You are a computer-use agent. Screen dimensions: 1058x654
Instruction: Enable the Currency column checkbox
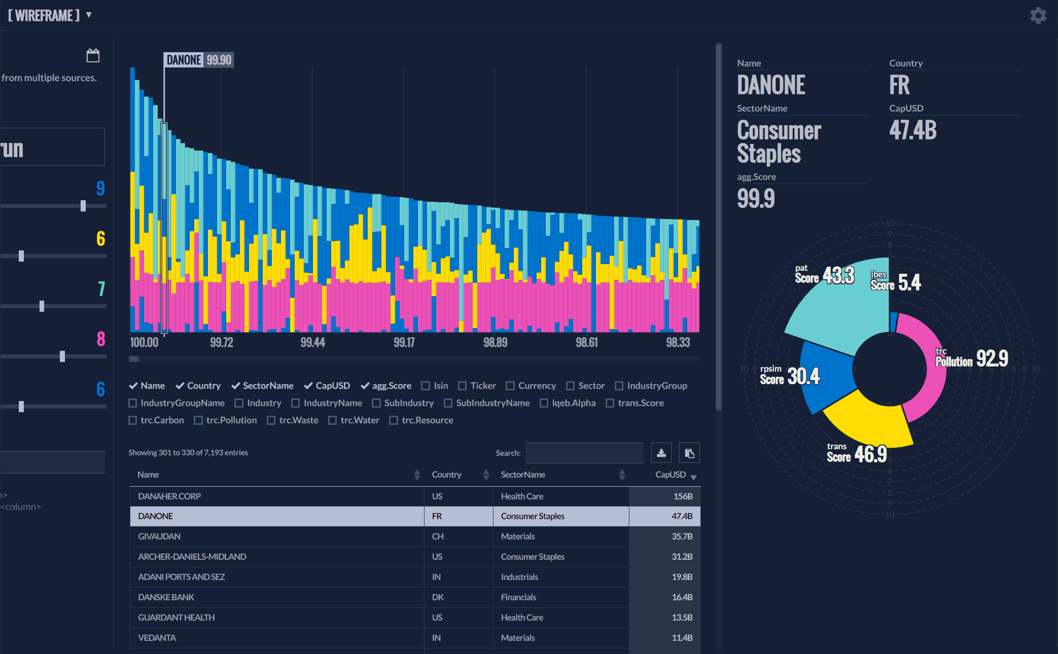tap(510, 386)
